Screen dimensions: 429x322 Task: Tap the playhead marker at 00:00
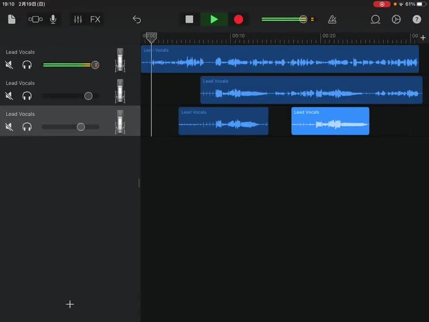[x=151, y=38]
